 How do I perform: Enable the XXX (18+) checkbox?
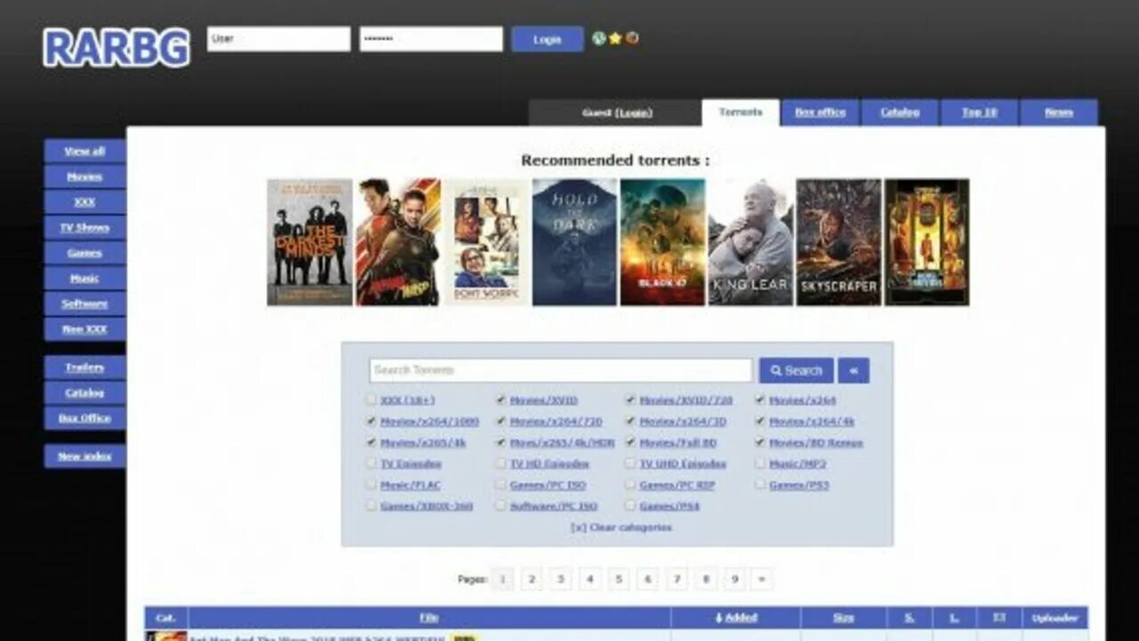point(371,400)
